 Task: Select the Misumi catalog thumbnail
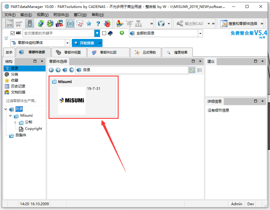pos(72,101)
